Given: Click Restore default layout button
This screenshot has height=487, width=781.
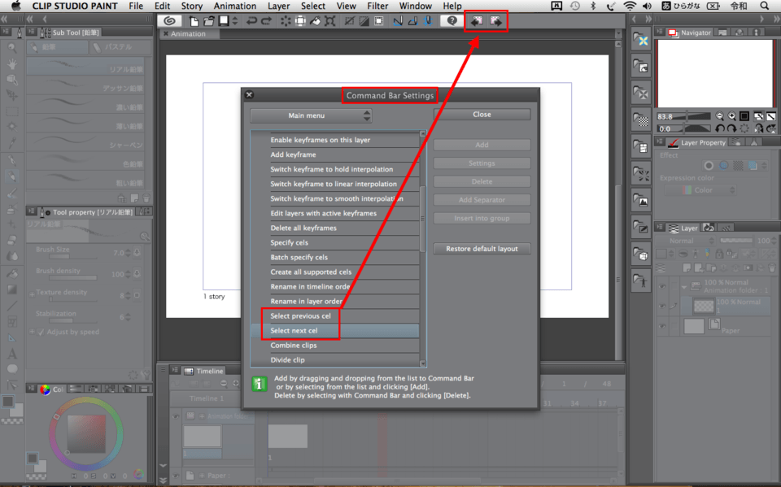Looking at the screenshot, I should 482,249.
